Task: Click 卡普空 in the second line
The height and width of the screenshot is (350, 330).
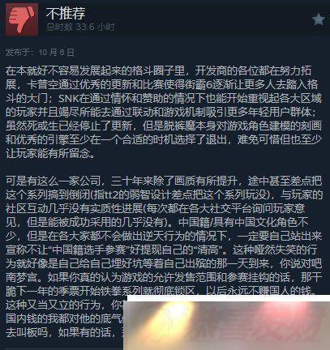Action: pyautogui.click(x=37, y=85)
